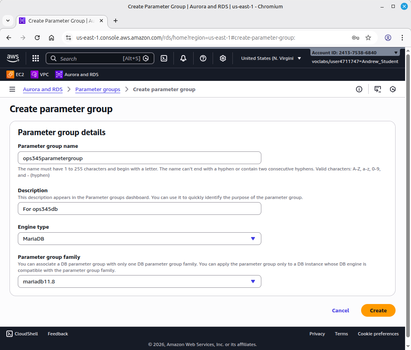Open the notifications bell
The image size is (411, 350).
tap(183, 58)
